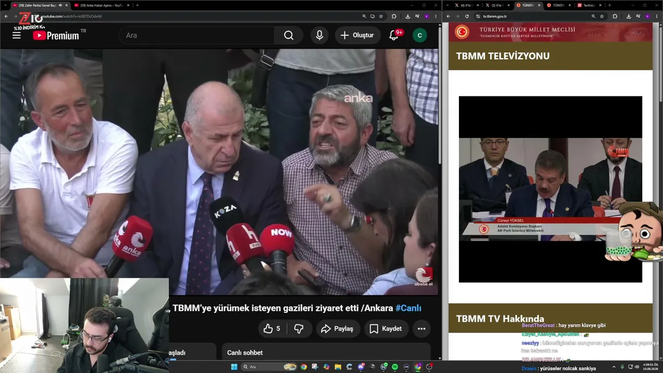Zoom icon in the TBMM address bar
Image resolution: width=663 pixels, height=373 pixels.
pyautogui.click(x=594, y=17)
